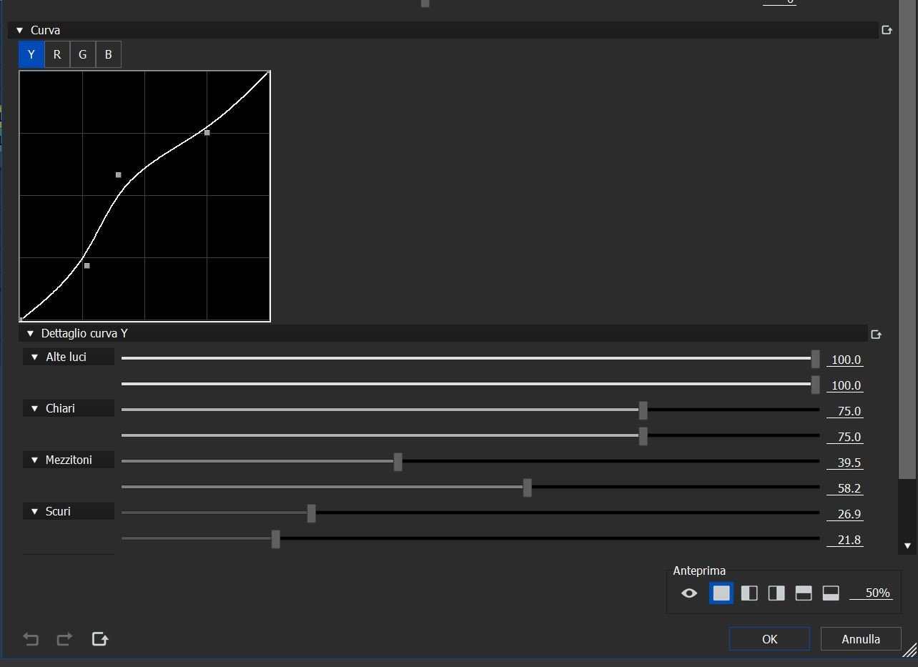
Task: Reset Dettaglio curva Y with its icon
Action: coord(876,334)
